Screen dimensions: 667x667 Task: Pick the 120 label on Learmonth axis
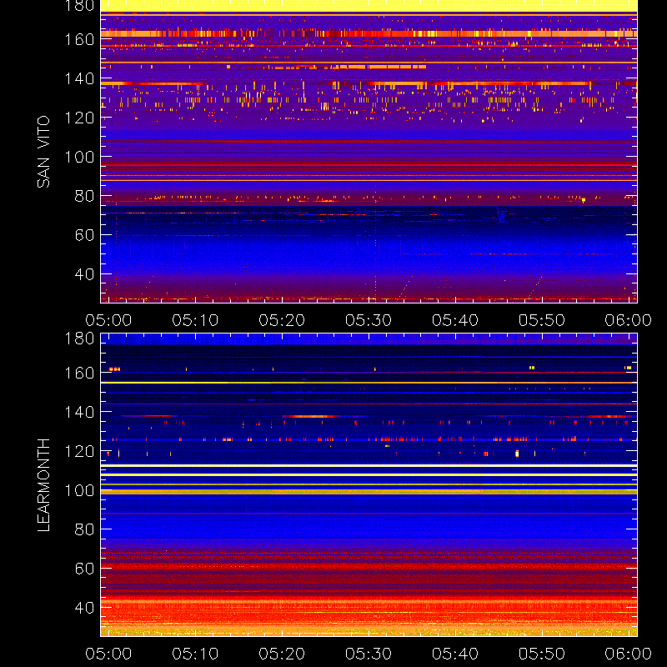(x=79, y=451)
